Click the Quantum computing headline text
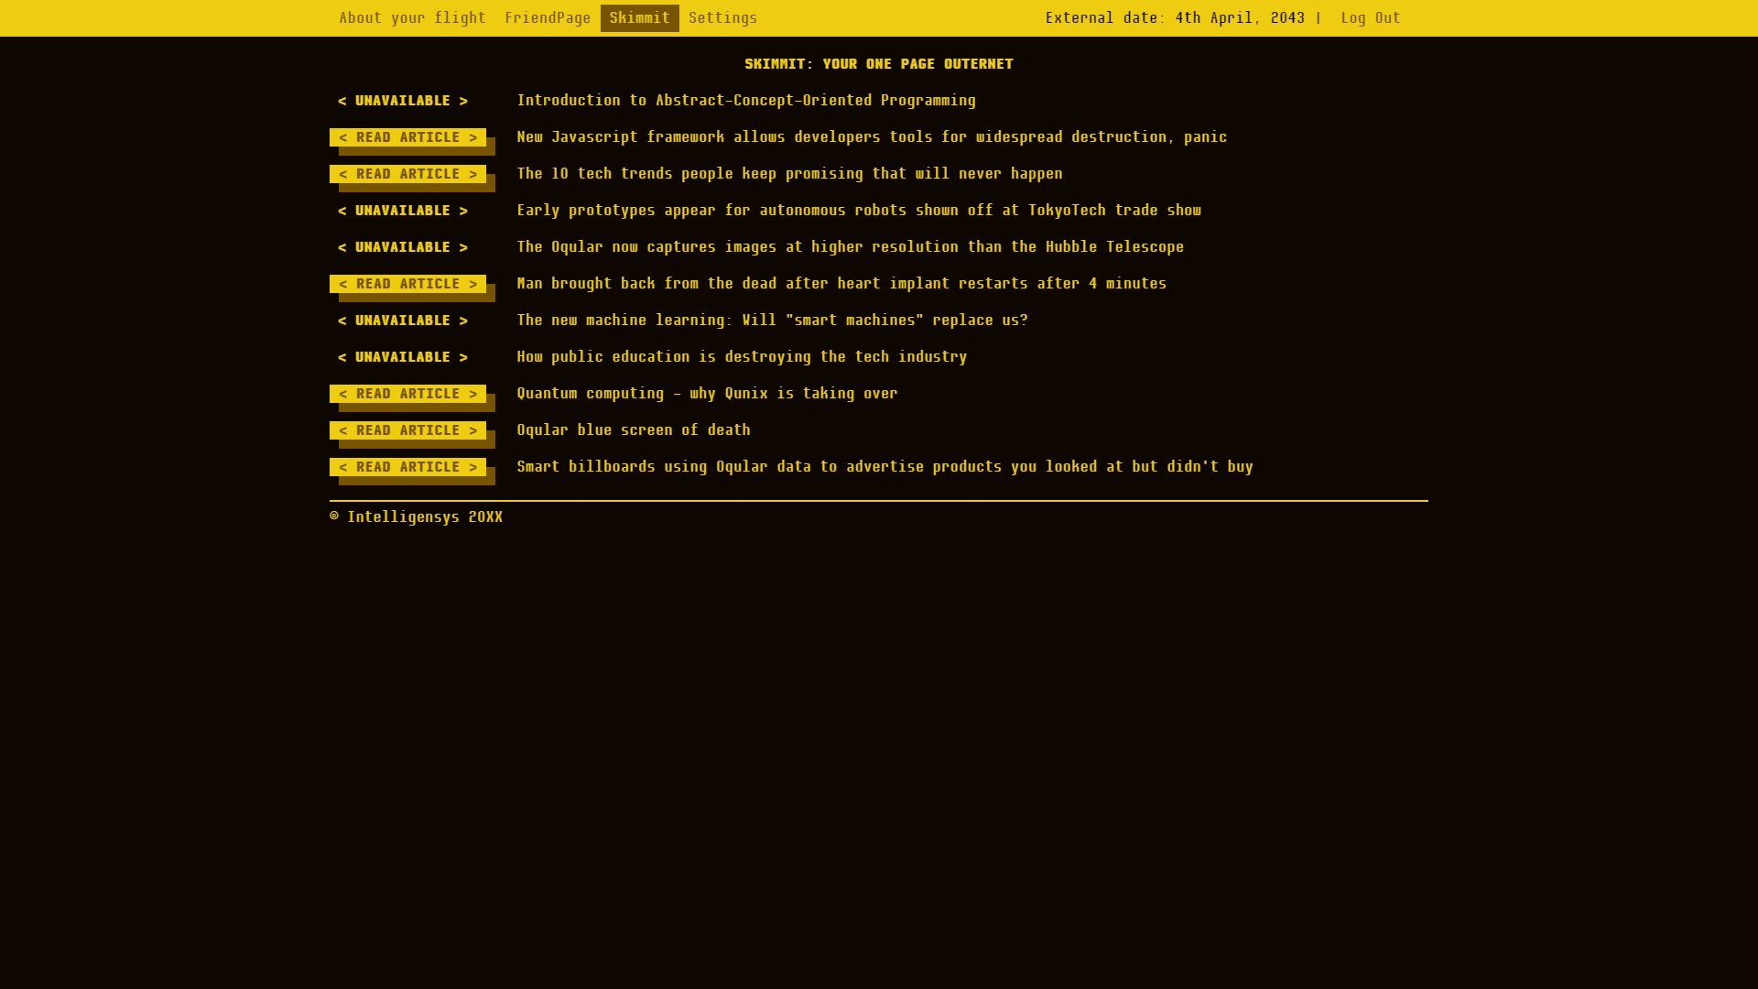Image resolution: width=1758 pixels, height=989 pixels. [x=707, y=394]
